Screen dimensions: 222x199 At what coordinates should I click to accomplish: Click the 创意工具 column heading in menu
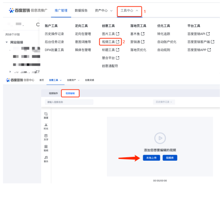click(108, 26)
